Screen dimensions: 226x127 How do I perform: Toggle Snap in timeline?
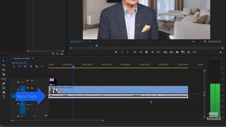point(19,67)
